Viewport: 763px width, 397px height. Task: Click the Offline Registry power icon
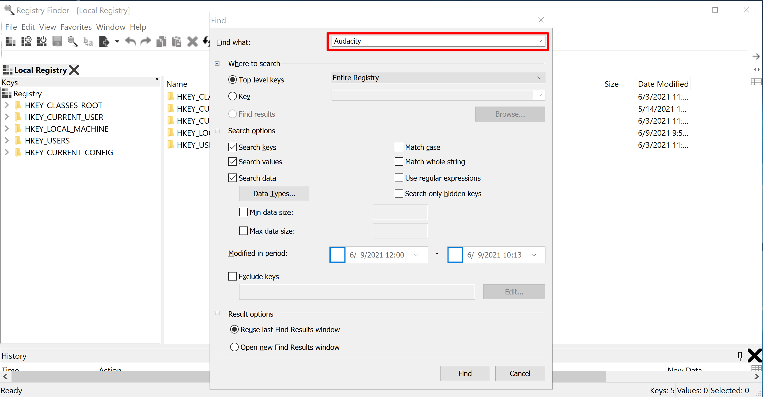click(x=41, y=41)
